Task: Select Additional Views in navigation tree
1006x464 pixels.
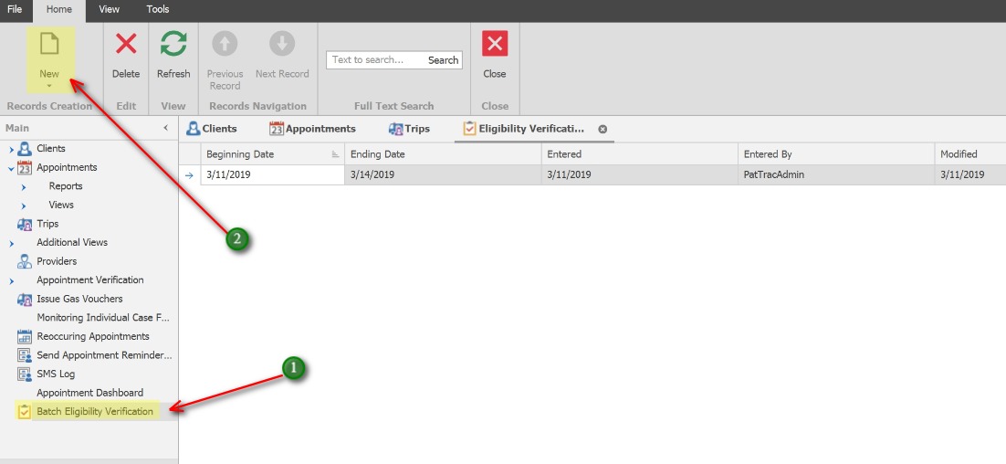Action: click(72, 243)
